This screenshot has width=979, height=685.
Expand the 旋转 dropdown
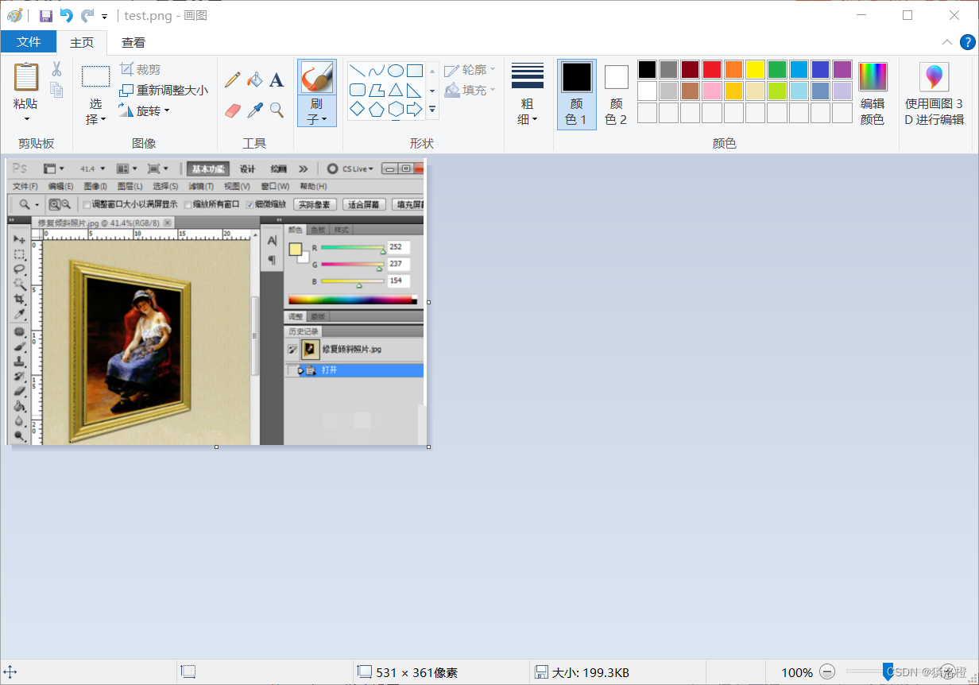point(145,110)
